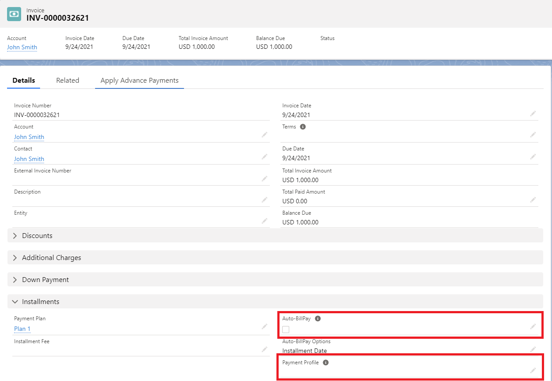Switch to the Related tab
This screenshot has height=381, width=552.
point(67,81)
